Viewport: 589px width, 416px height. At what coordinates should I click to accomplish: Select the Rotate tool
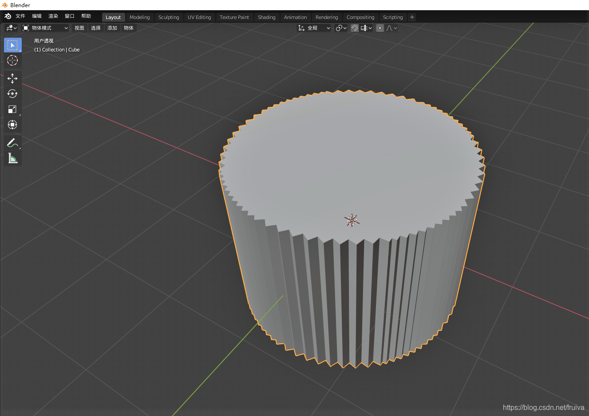[x=12, y=94]
